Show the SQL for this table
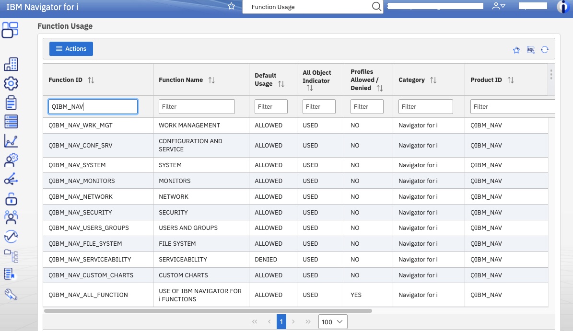Image resolution: width=573 pixels, height=331 pixels. (531, 50)
